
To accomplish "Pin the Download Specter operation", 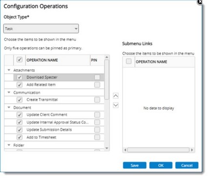I will tap(97, 77).
